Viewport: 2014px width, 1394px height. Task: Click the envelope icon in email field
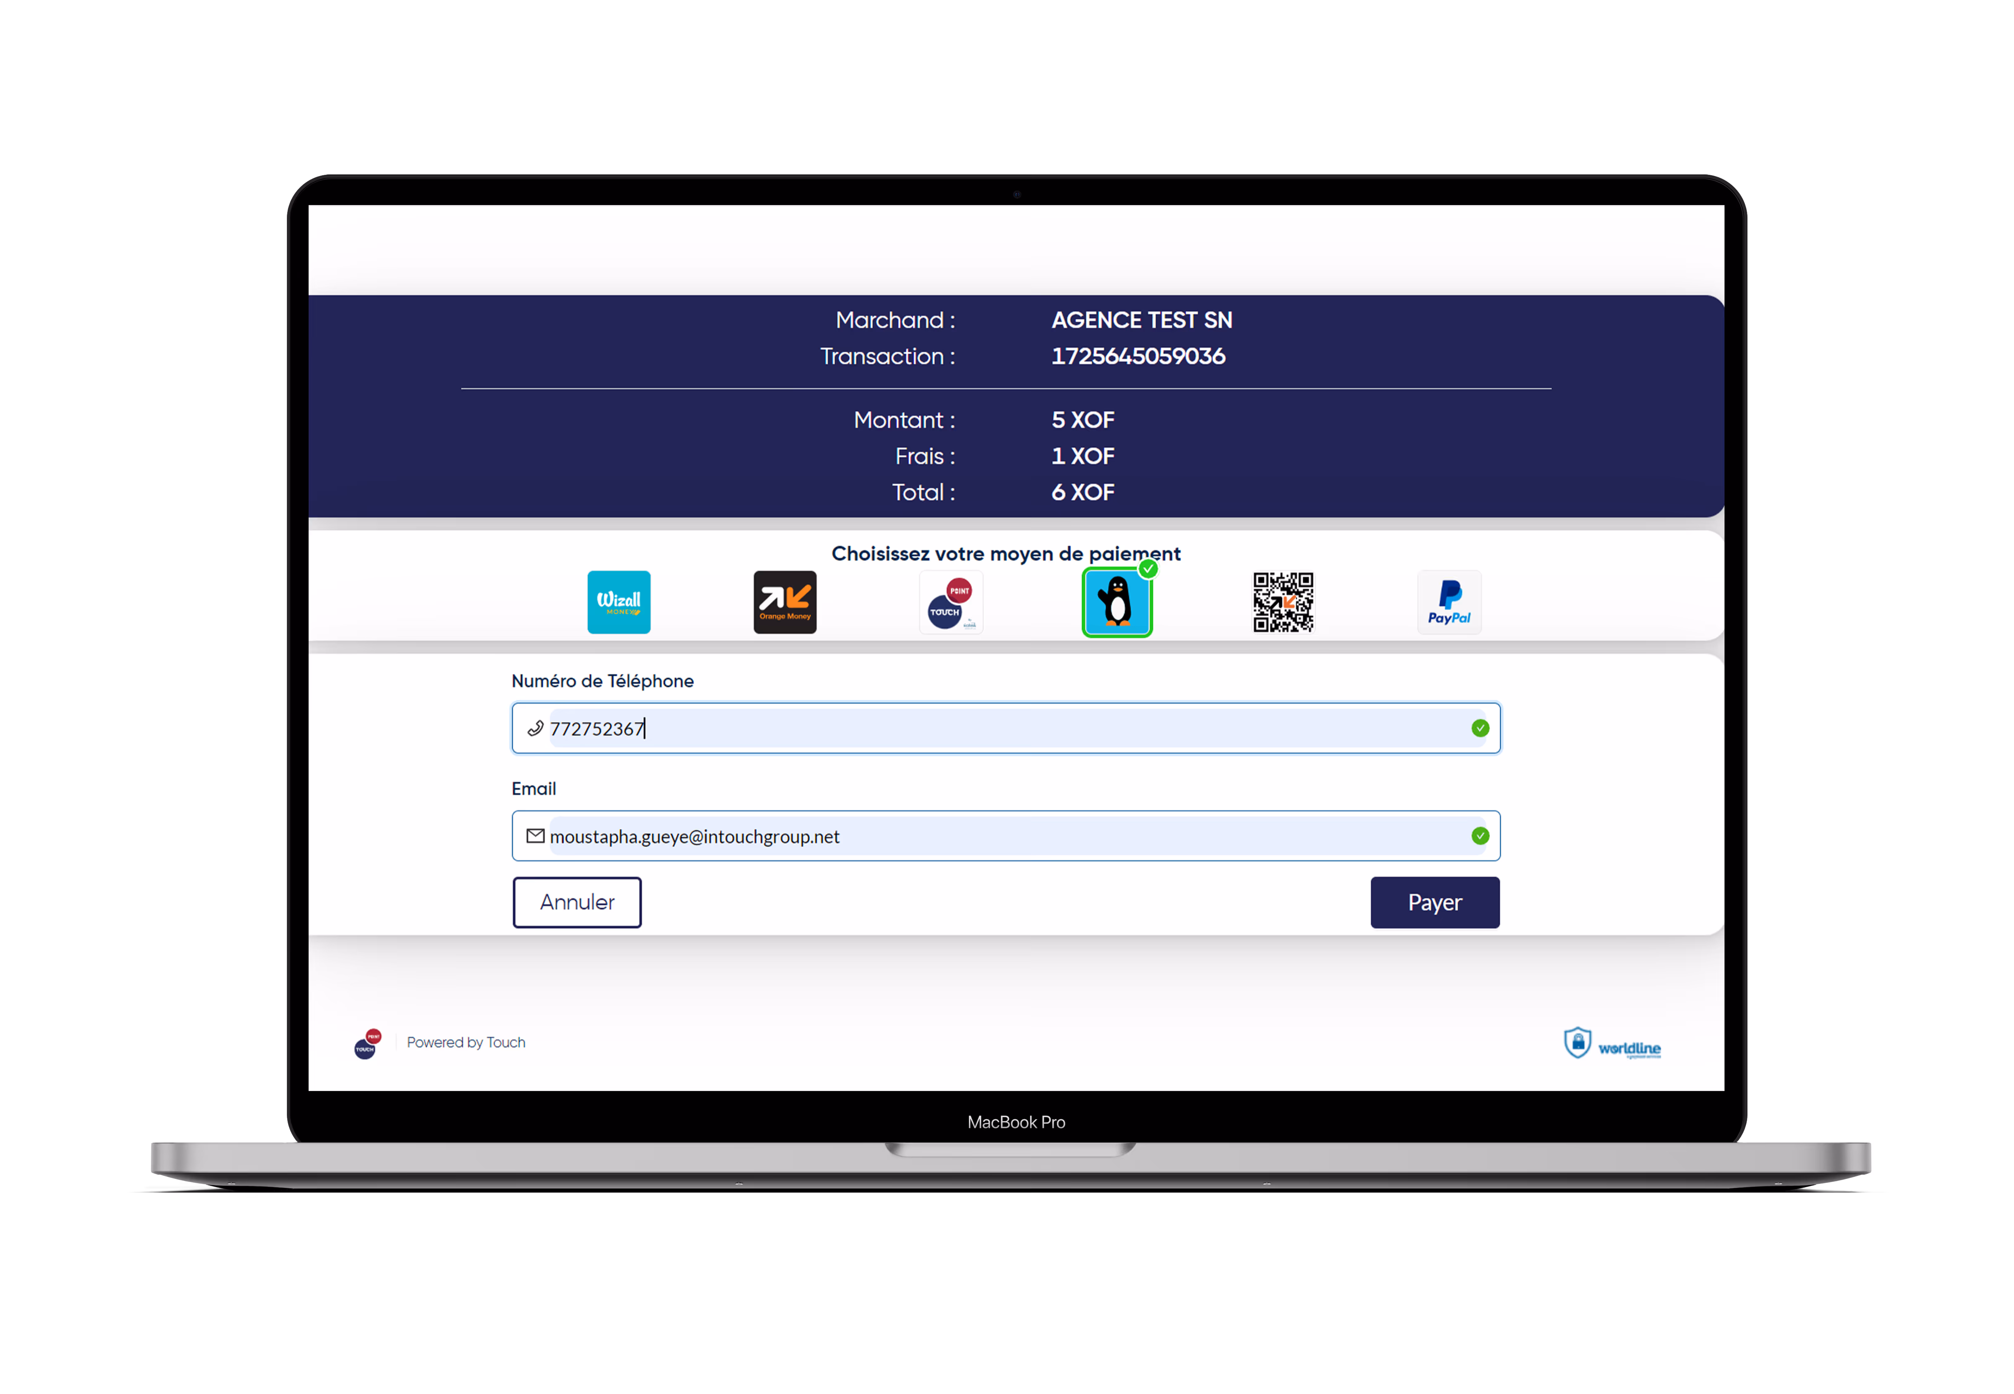(x=535, y=836)
